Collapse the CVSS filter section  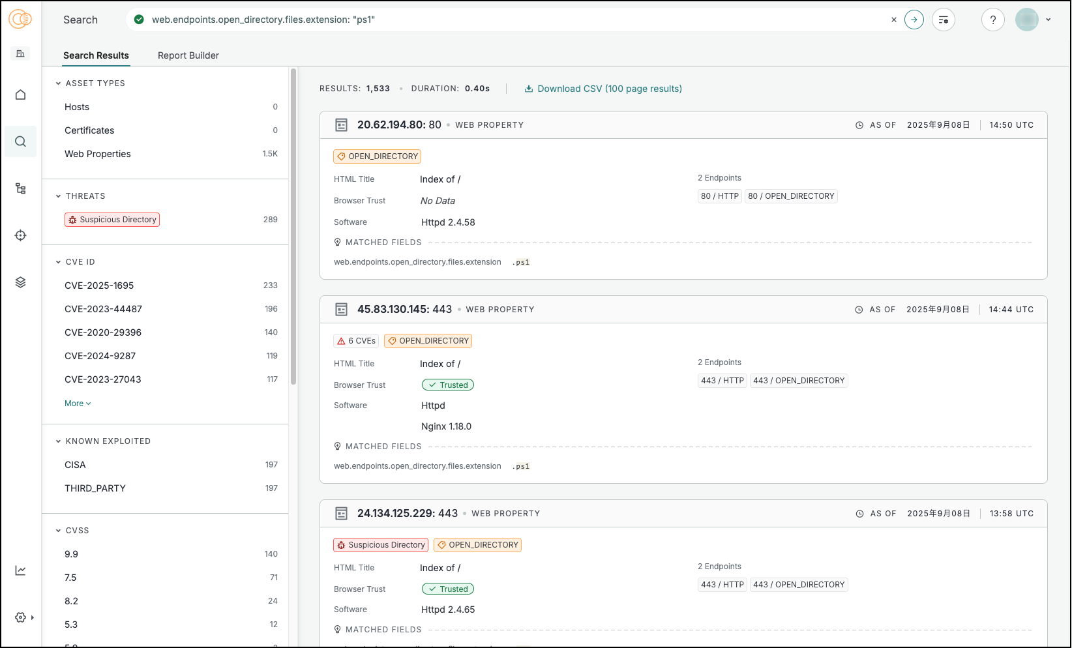[58, 531]
